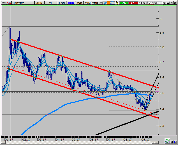Click the horizontal scrollbar thumb
This screenshot has height=145, width=178.
tap(154, 142)
